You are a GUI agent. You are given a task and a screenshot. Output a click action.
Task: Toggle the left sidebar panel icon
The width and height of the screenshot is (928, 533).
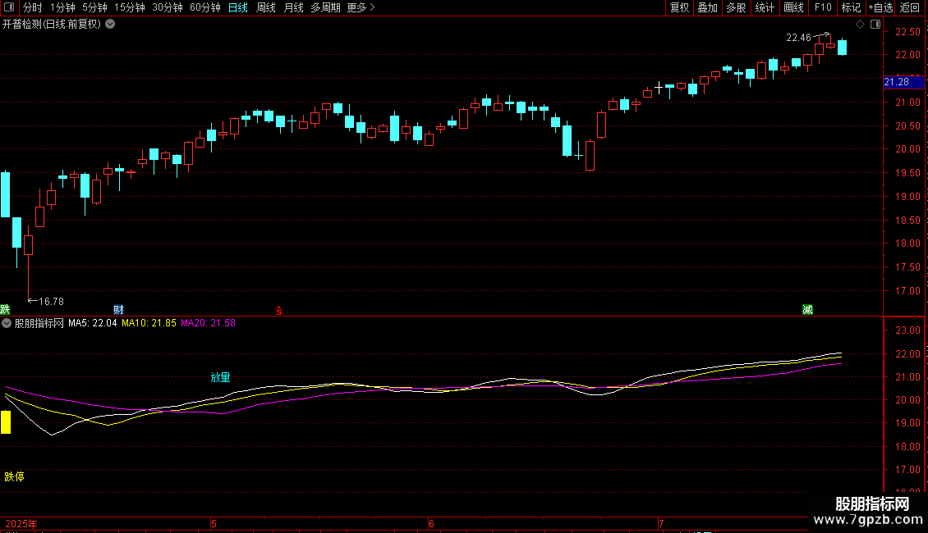click(x=9, y=7)
